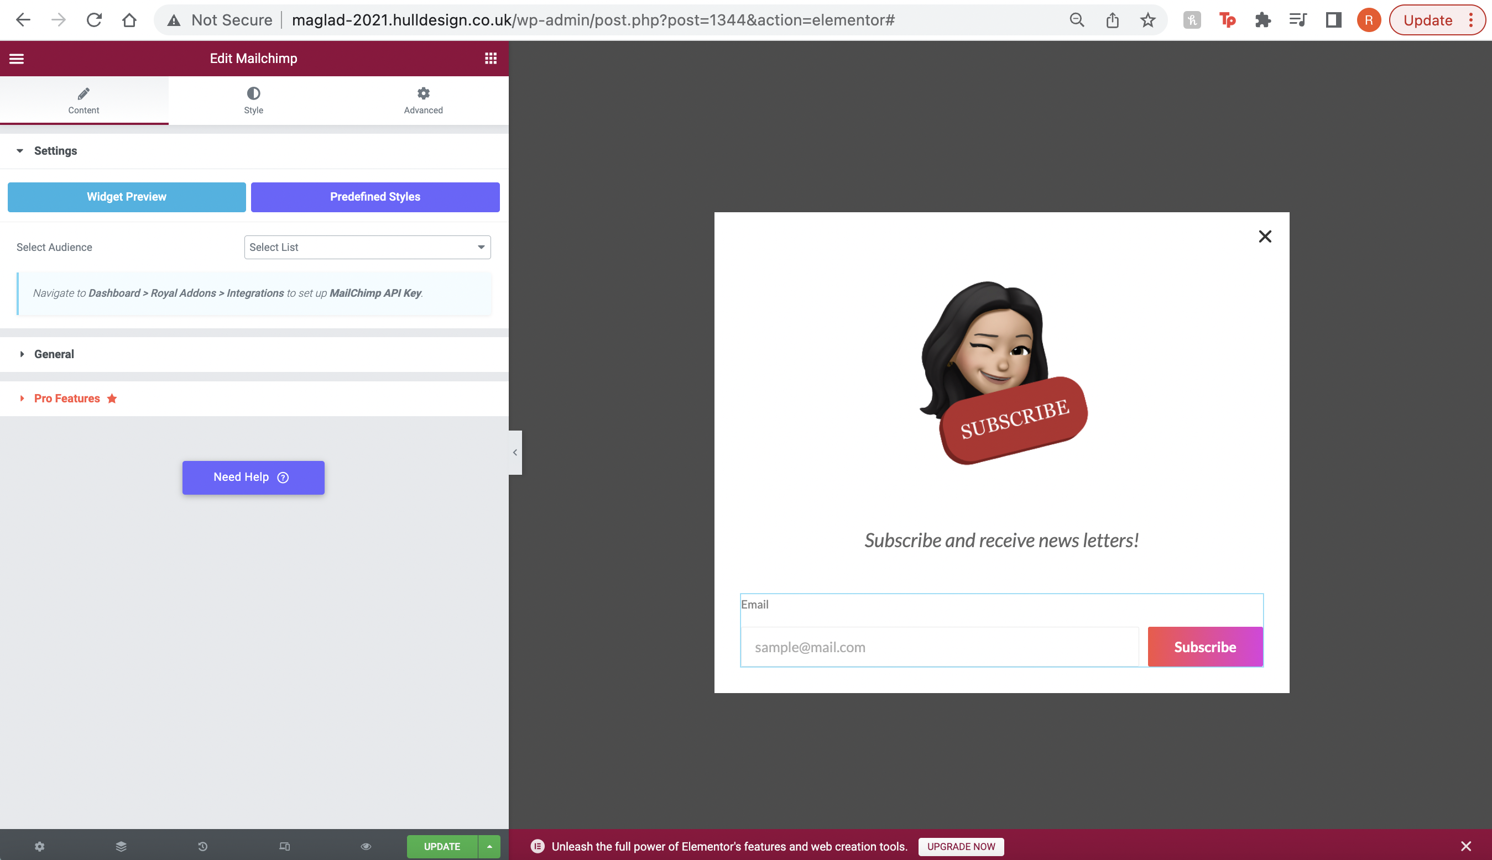Expand the General section
This screenshot has height=860, width=1492.
254,354
